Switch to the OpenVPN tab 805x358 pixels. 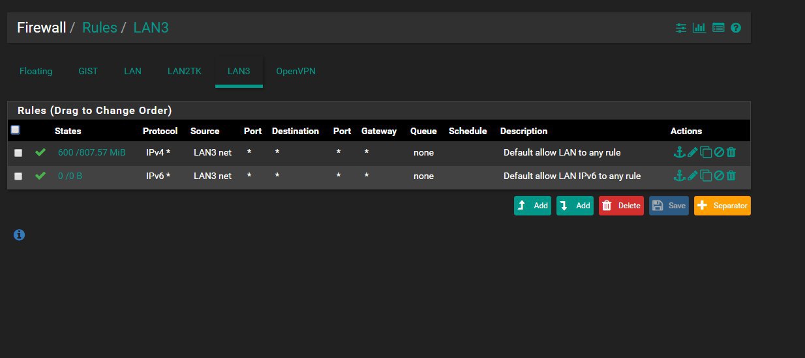click(296, 71)
